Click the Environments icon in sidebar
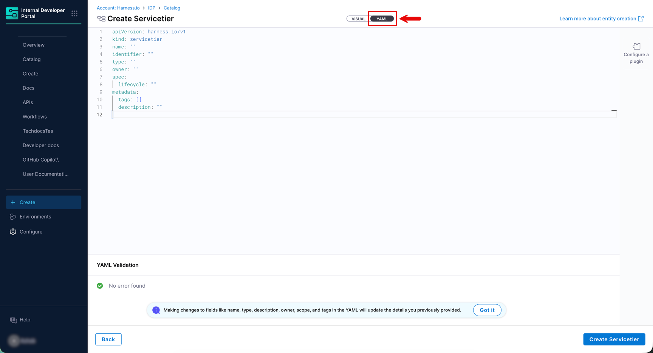 [x=13, y=217]
